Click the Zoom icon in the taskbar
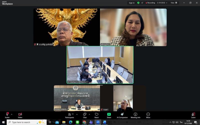 point(98,122)
